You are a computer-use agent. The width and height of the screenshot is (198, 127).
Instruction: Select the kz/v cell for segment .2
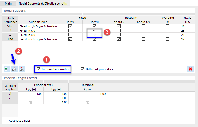click(x=56, y=98)
